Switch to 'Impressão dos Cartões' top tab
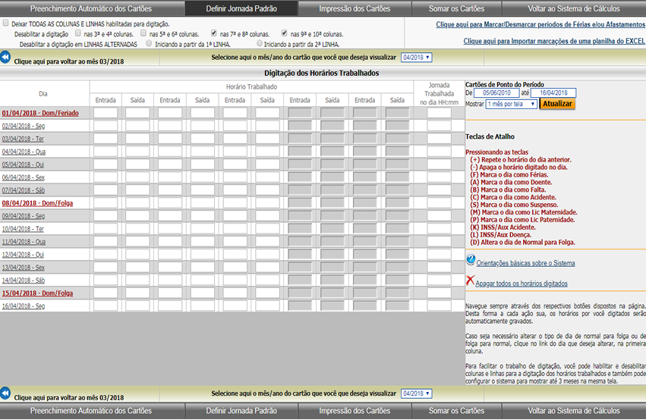 (x=355, y=9)
